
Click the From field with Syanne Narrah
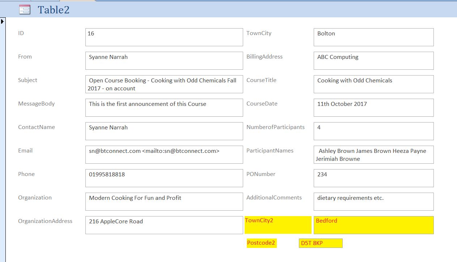click(x=164, y=61)
